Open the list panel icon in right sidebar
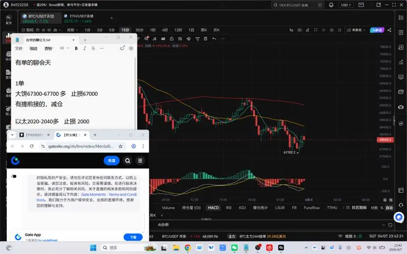Viewport: 407px width, 254px height. click(x=401, y=18)
